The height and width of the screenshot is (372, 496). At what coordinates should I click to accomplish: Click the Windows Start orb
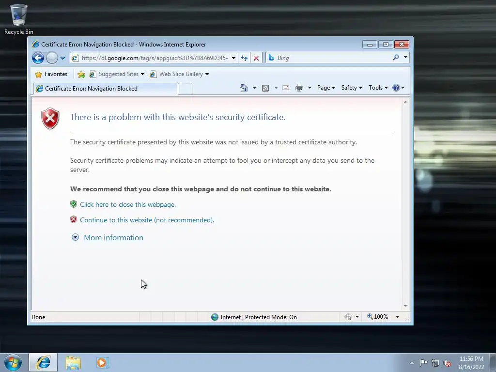tap(13, 362)
